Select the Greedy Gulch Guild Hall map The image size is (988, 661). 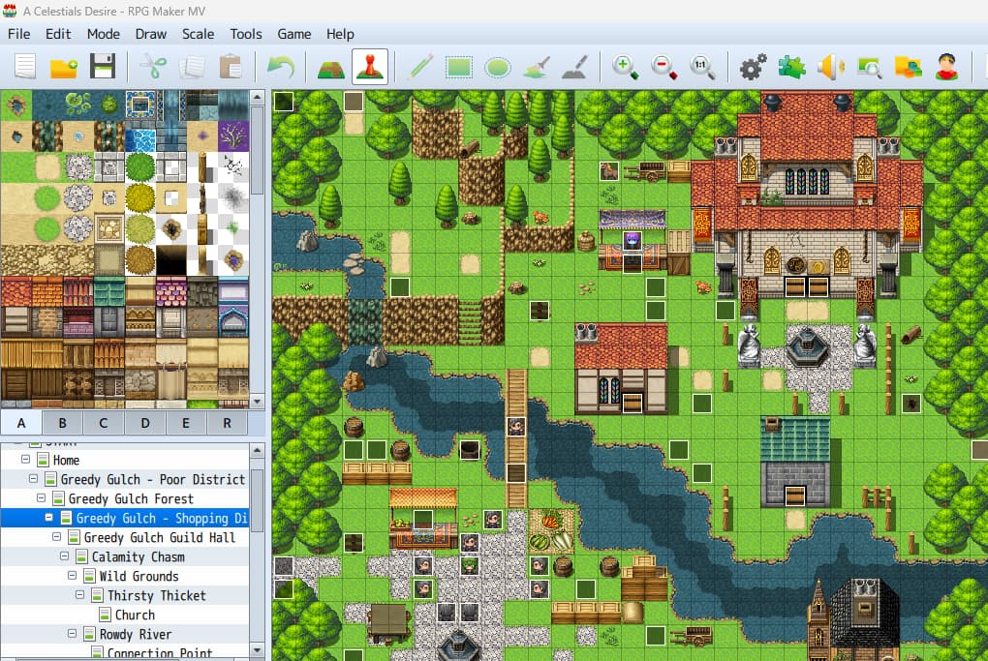159,538
